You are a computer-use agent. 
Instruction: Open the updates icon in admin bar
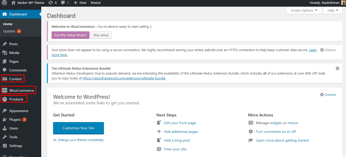[x=51, y=3]
